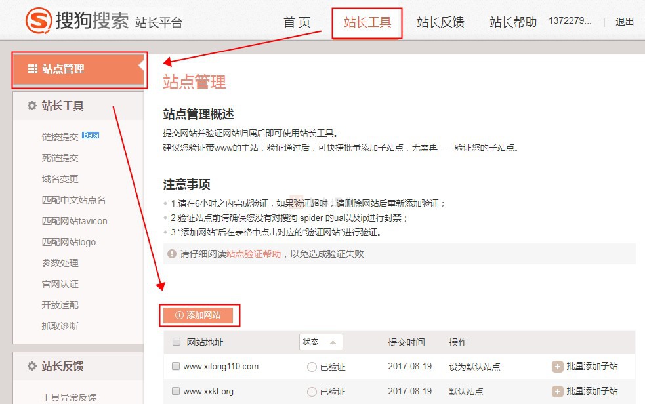The height and width of the screenshot is (404, 645).
Task: Click the clock status icon for www.xxkt.org
Action: pyautogui.click(x=312, y=392)
